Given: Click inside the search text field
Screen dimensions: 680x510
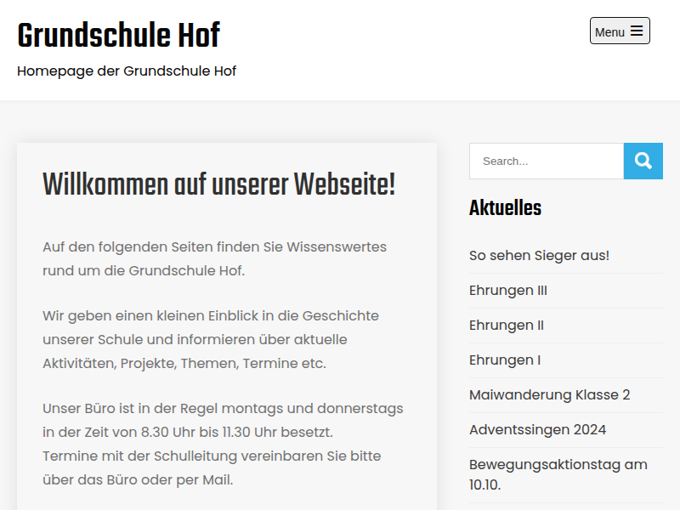Looking at the screenshot, I should [x=546, y=161].
